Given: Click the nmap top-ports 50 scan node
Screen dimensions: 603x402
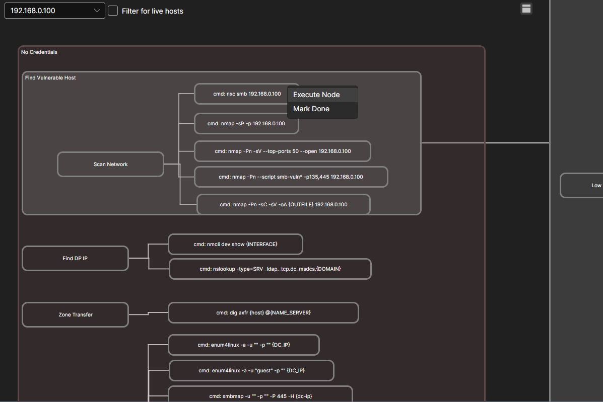Looking at the screenshot, I should [x=282, y=151].
